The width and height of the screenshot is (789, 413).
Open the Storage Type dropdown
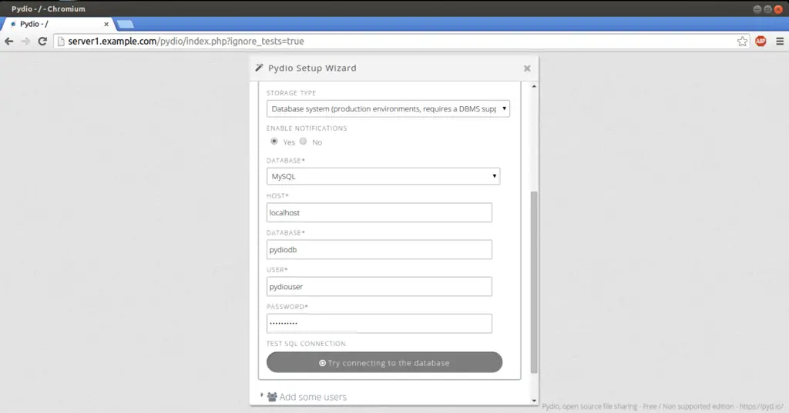coord(388,108)
